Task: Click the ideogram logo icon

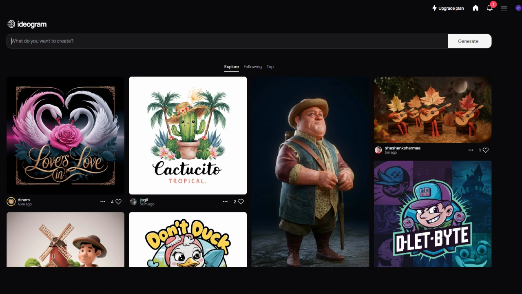Action: pos(11,24)
